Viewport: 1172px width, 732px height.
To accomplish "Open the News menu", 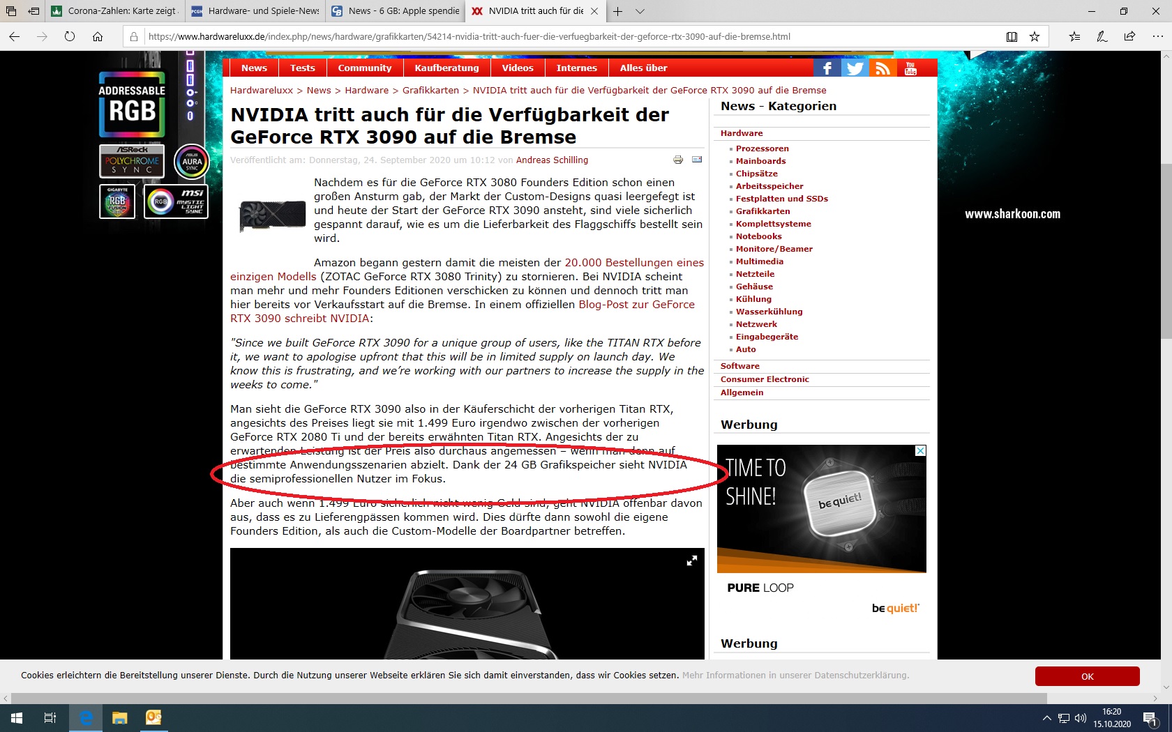I will 254,68.
